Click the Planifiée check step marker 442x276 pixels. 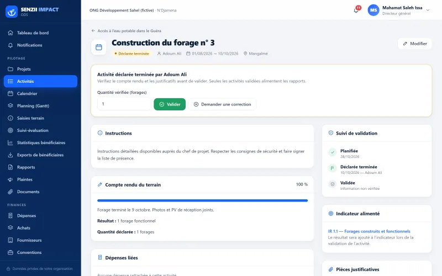(x=333, y=152)
